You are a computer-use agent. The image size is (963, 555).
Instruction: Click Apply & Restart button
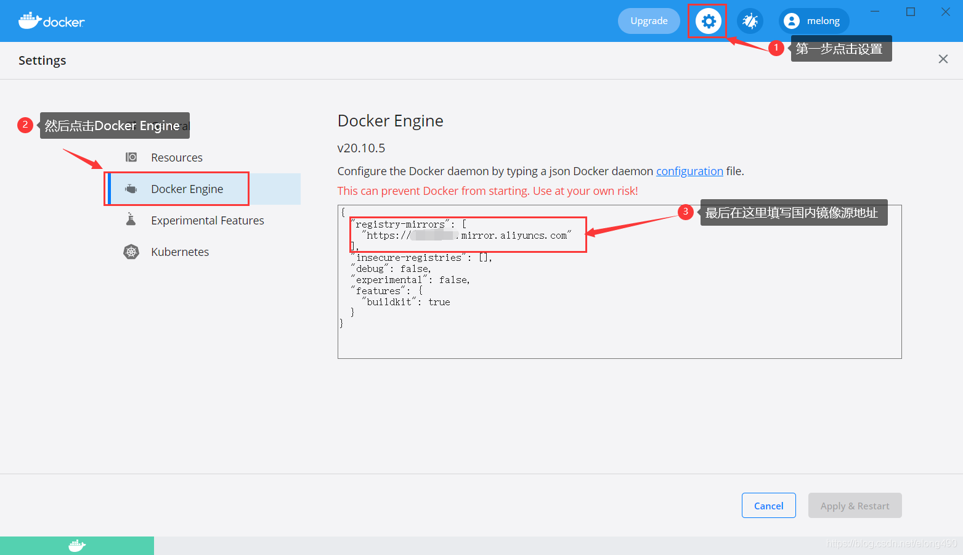coord(855,506)
